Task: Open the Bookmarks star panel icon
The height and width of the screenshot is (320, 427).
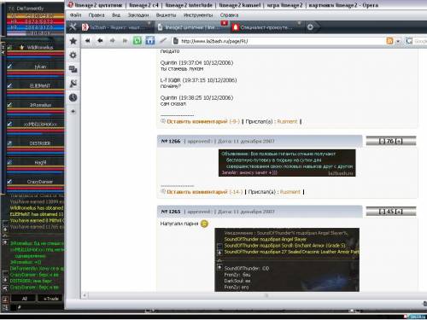Action: tap(73, 41)
